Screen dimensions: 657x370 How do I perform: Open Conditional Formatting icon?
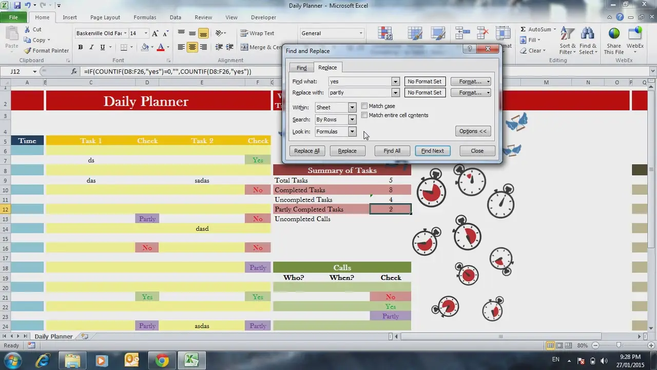pyautogui.click(x=385, y=33)
